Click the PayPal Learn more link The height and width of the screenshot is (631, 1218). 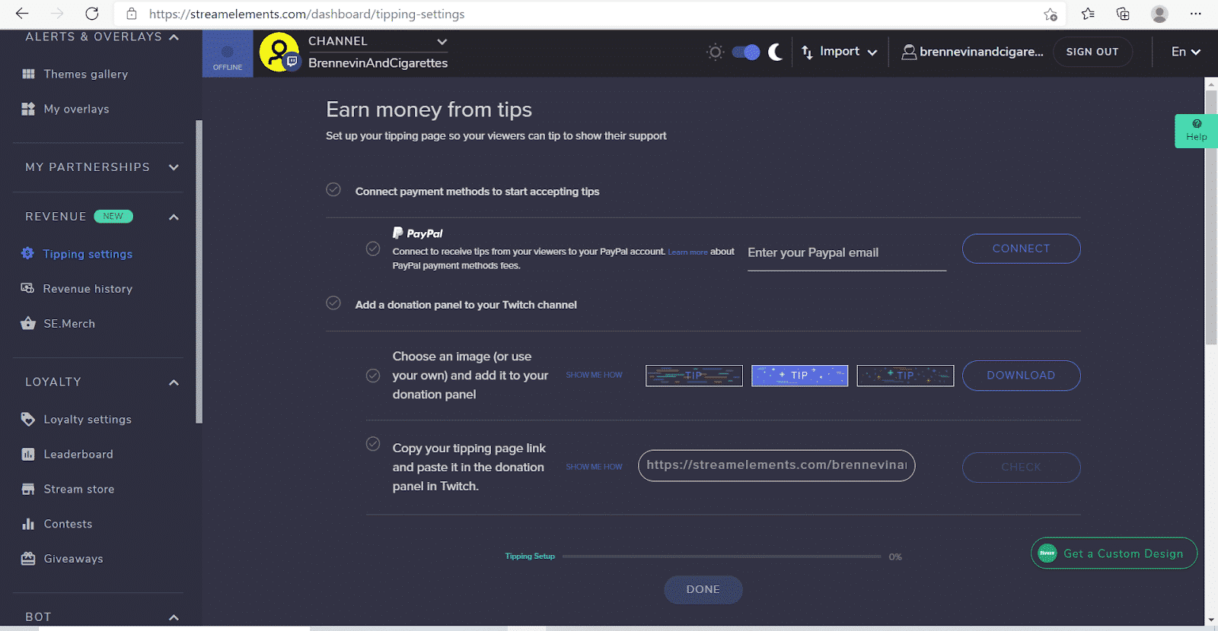tap(687, 252)
